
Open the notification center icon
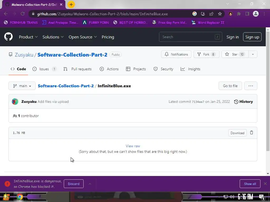point(262,197)
